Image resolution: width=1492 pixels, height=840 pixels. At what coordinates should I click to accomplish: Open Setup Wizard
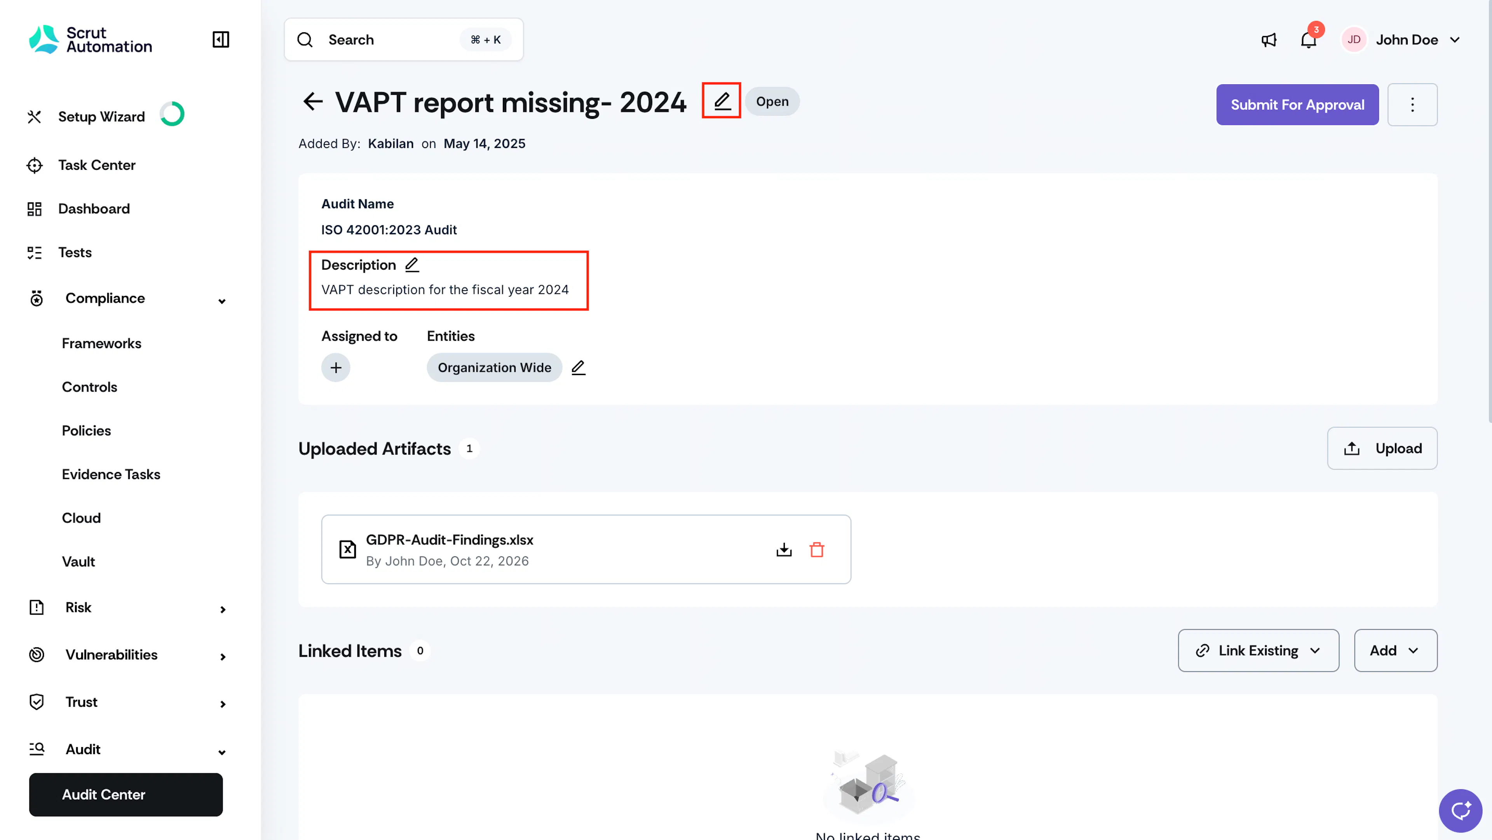pos(101,117)
